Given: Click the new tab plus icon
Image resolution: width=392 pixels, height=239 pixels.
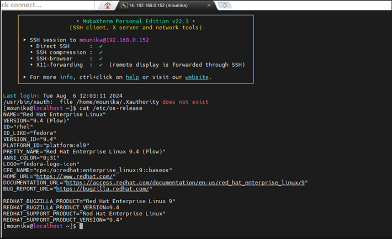Looking at the screenshot, I should click(224, 5).
